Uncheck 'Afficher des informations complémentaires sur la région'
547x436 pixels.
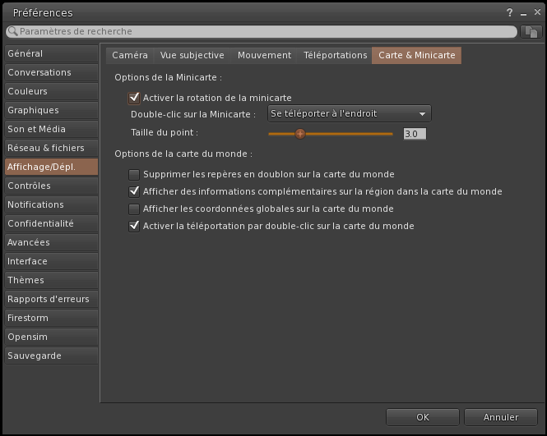click(x=135, y=191)
